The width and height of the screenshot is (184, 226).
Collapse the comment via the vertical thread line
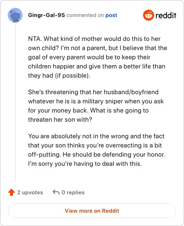tap(15, 102)
